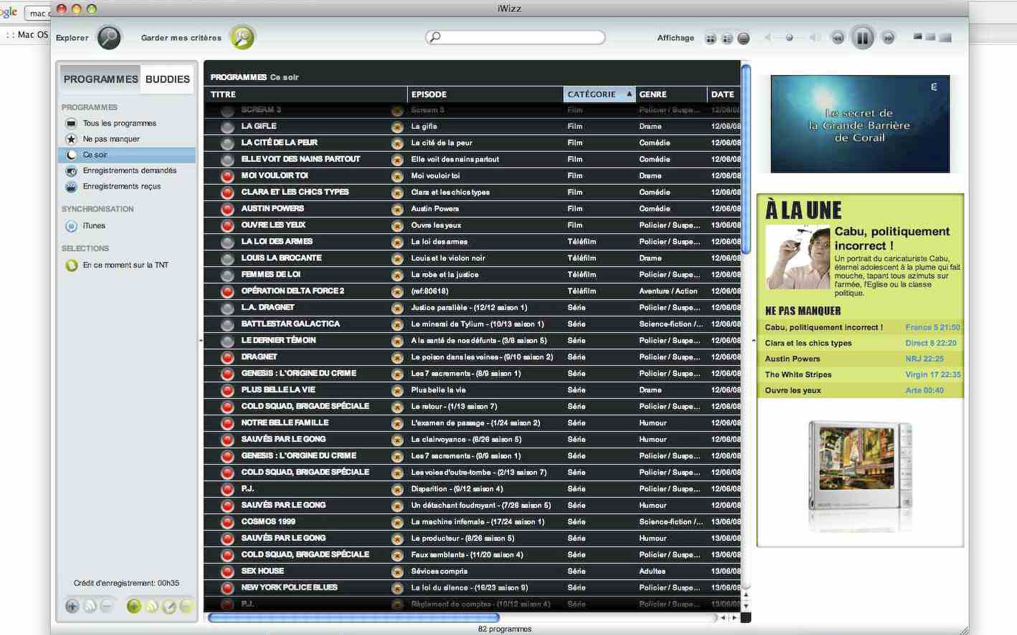Open Ouvre les yeux in Ne pas manquer list
Image resolution: width=1017 pixels, height=635 pixels.
(x=861, y=391)
